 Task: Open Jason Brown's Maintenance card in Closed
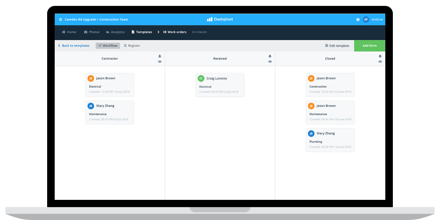330,113
